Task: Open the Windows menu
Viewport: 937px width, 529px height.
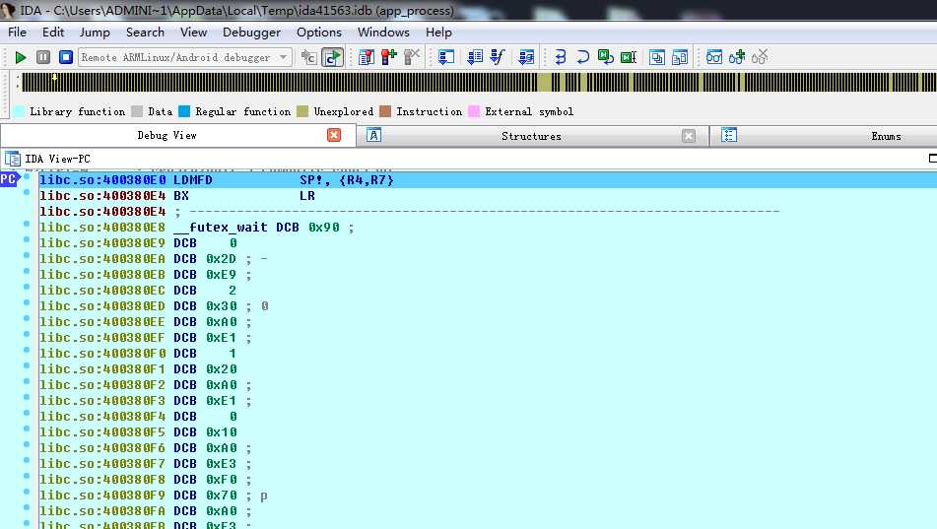Action: click(383, 33)
